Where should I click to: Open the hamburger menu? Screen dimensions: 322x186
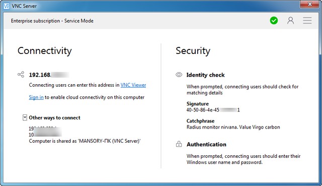click(307, 21)
